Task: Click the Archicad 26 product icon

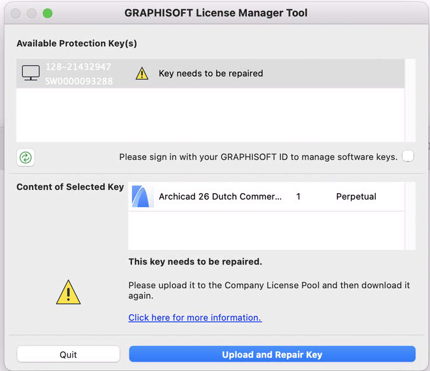Action: coord(142,197)
